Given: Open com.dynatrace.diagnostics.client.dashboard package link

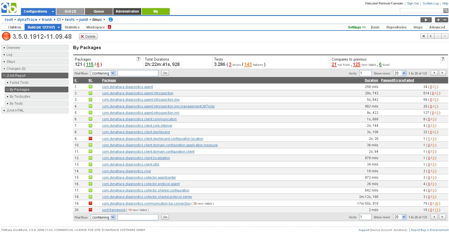Looking at the screenshot, I should click(x=136, y=132).
